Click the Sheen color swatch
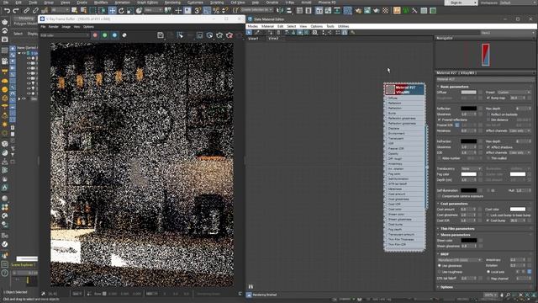Viewport: 538px width, 303px height. (x=468, y=241)
